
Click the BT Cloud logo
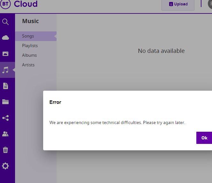19,4
